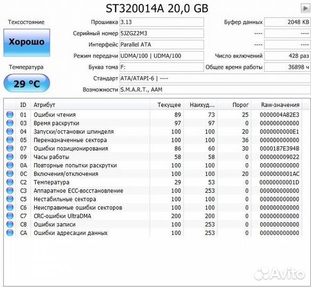Screen dimensions: 311x287
Task: Click the Raw-значения column header
Action: point(276,105)
